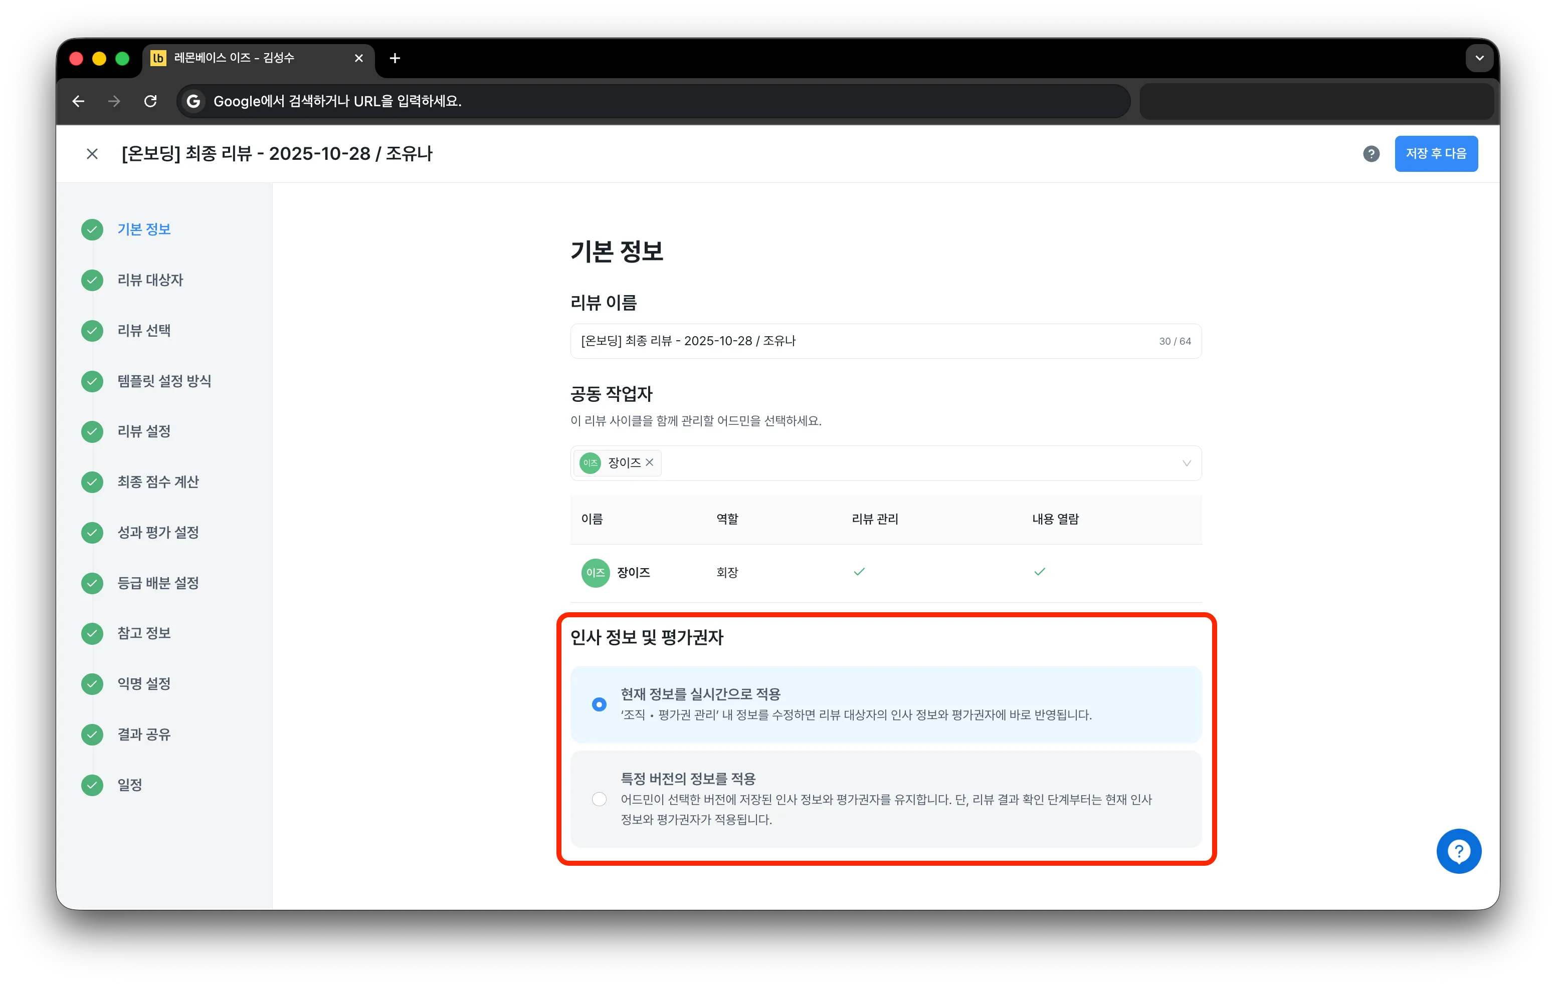Click 장이즈 avatar in the table row
Image resolution: width=1556 pixels, height=984 pixels.
[x=595, y=573]
